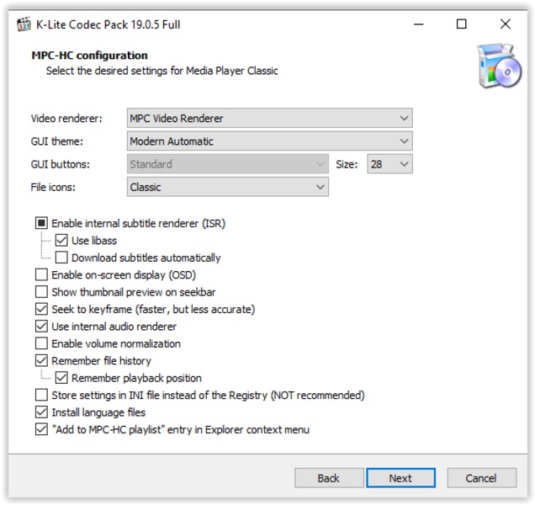Go Back to the previous step
This screenshot has height=505, width=535.
coord(328,478)
